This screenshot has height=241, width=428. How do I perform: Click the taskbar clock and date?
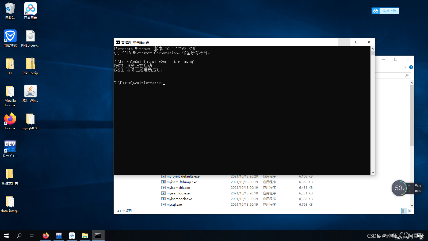pos(404,236)
